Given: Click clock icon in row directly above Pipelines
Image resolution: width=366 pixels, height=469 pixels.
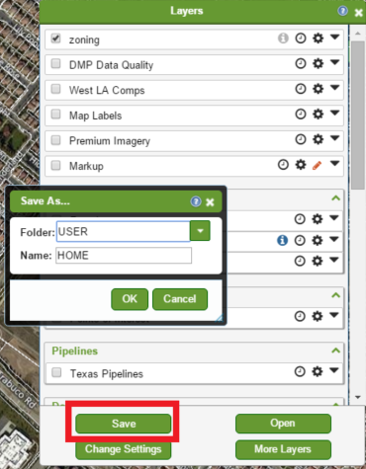Looking at the screenshot, I should coord(300,316).
